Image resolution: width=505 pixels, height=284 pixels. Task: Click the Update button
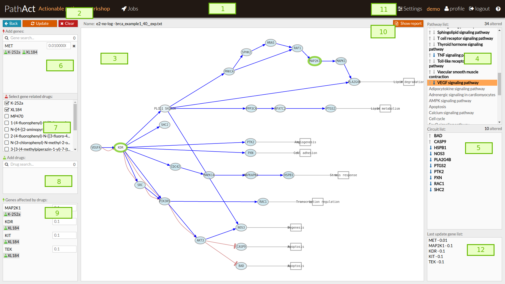40,23
